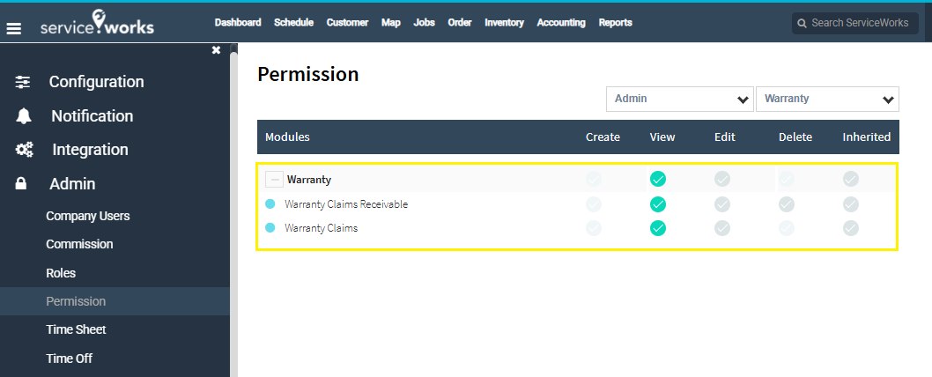Toggle View permission for Warranty Claims Receivable
Viewport: 932px width, 377px height.
[x=658, y=204]
